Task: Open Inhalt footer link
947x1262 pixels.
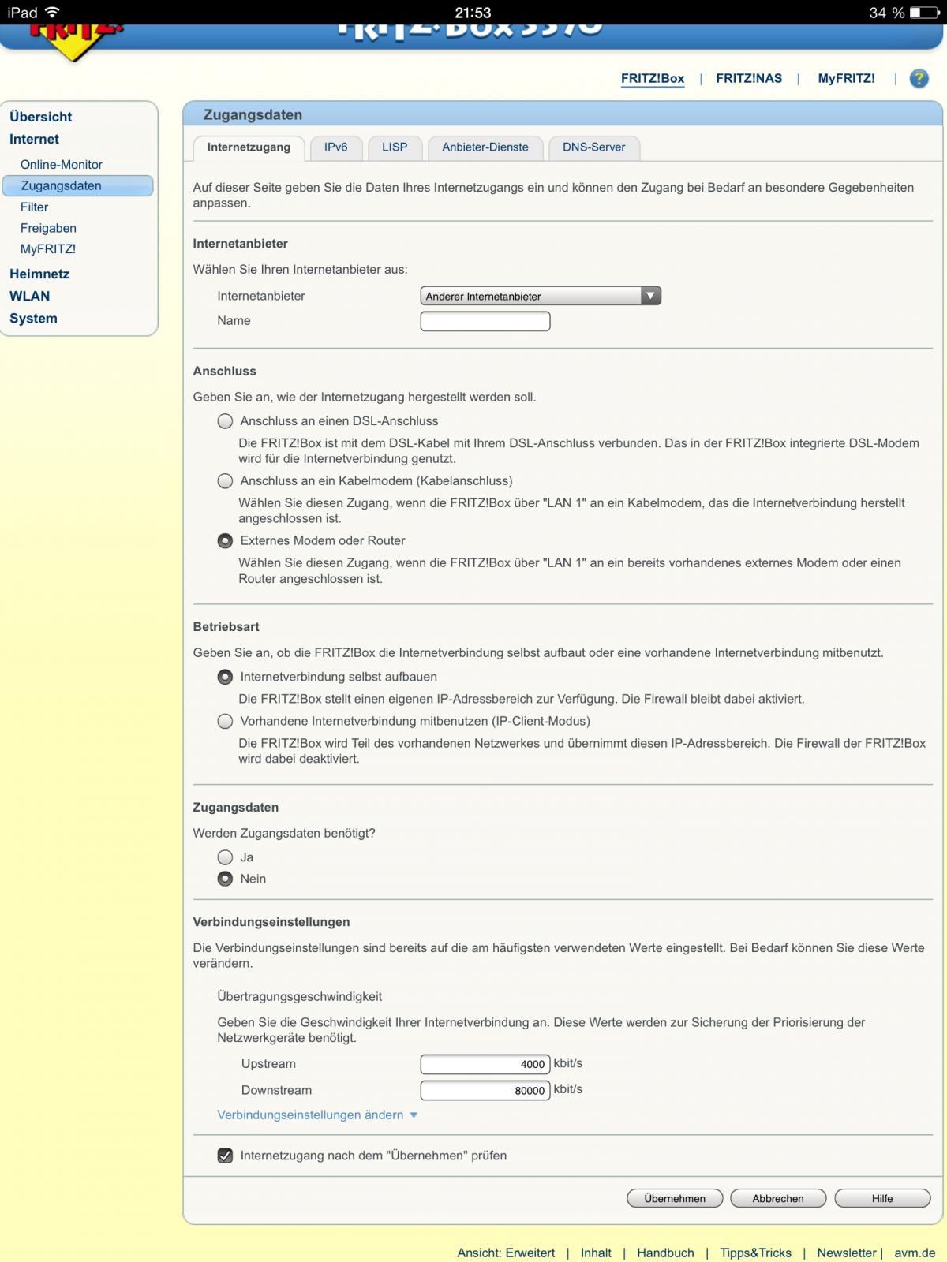Action: click(x=596, y=1253)
